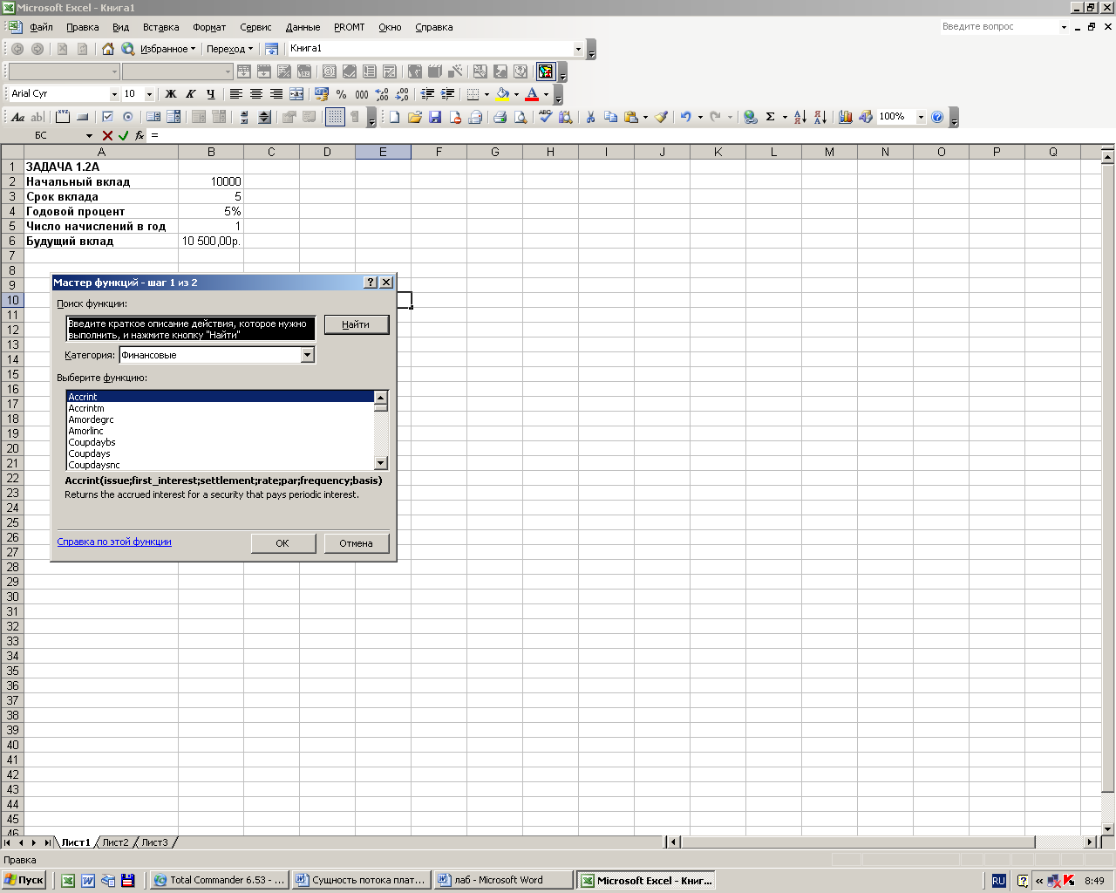The width and height of the screenshot is (1116, 893).
Task: Expand the Переход dropdown
Action: (250, 49)
